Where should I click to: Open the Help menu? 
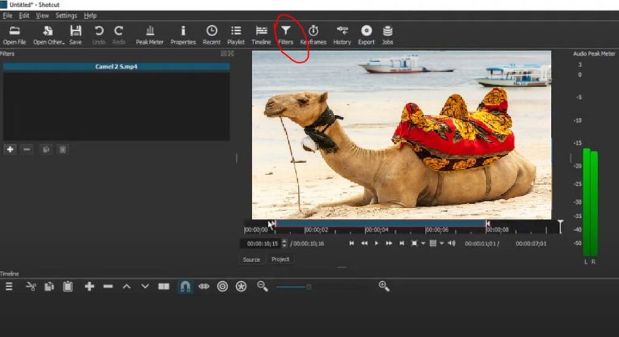click(x=90, y=15)
